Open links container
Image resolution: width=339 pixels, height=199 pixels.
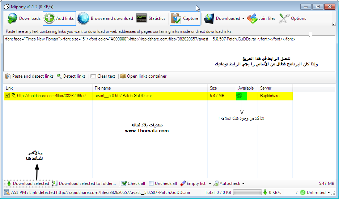click(x=143, y=76)
